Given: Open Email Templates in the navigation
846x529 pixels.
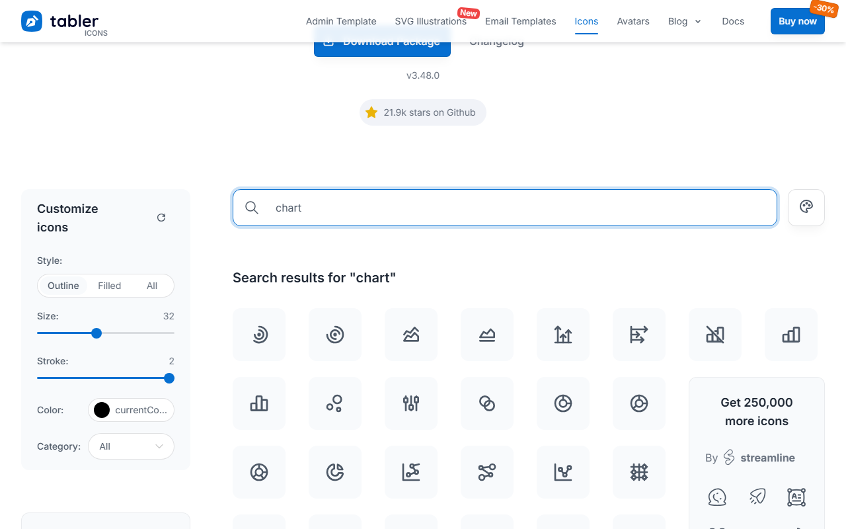Looking at the screenshot, I should pyautogui.click(x=521, y=21).
